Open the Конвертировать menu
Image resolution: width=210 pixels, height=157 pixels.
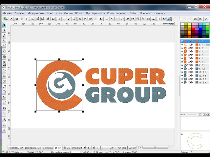(117, 13)
